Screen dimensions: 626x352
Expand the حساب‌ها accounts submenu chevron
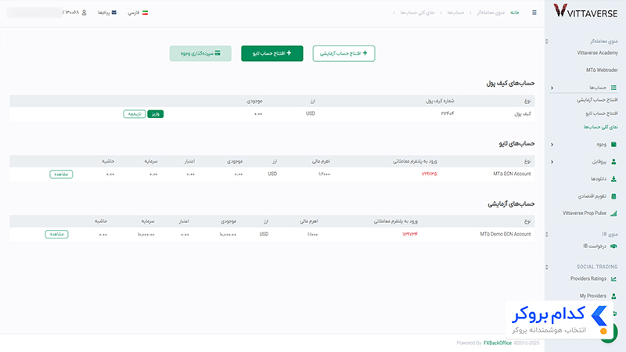552,88
